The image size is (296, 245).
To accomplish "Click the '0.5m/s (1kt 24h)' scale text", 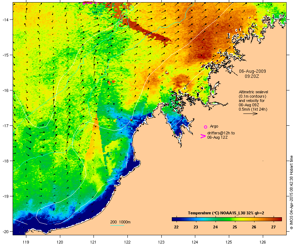I will [x=253, y=109].
